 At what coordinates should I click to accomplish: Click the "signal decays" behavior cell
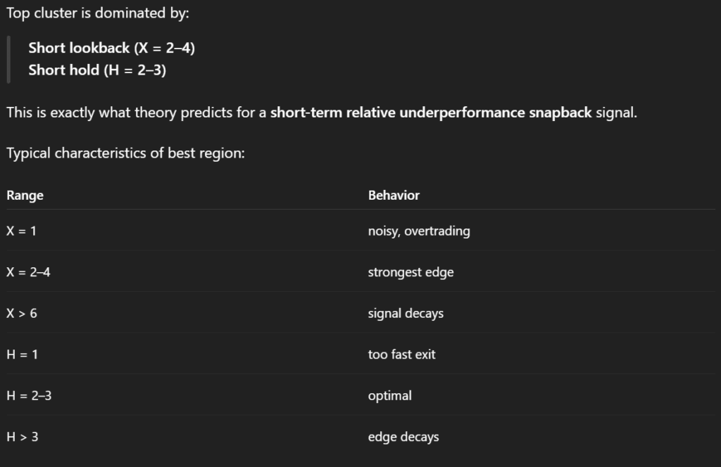(x=406, y=314)
